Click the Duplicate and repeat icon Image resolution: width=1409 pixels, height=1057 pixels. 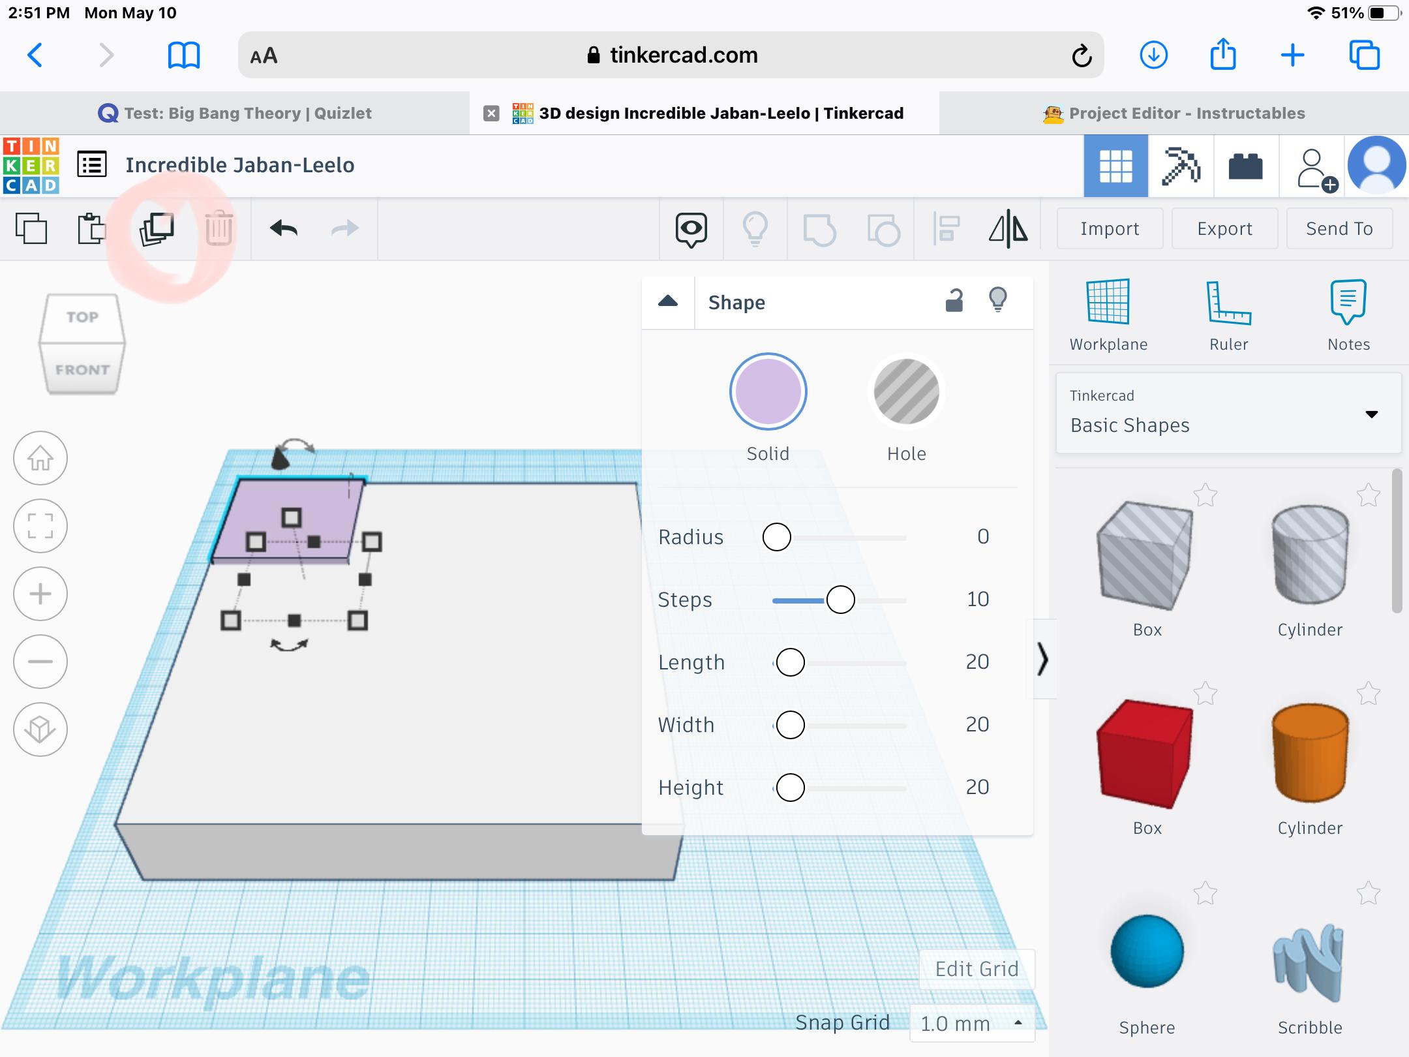157,228
